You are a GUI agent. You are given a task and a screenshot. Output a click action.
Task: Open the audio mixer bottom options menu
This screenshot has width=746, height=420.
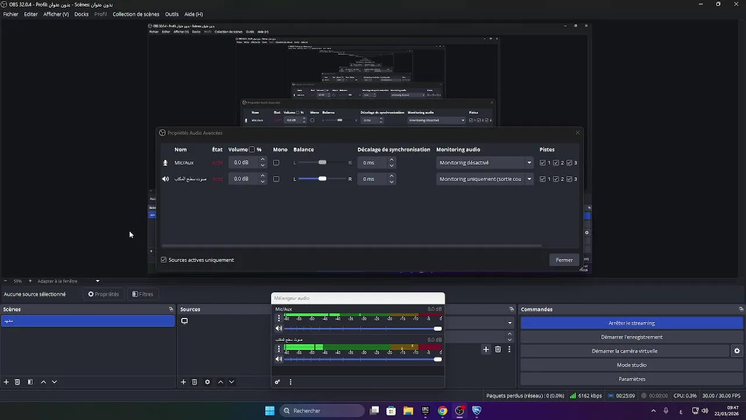pos(290,382)
